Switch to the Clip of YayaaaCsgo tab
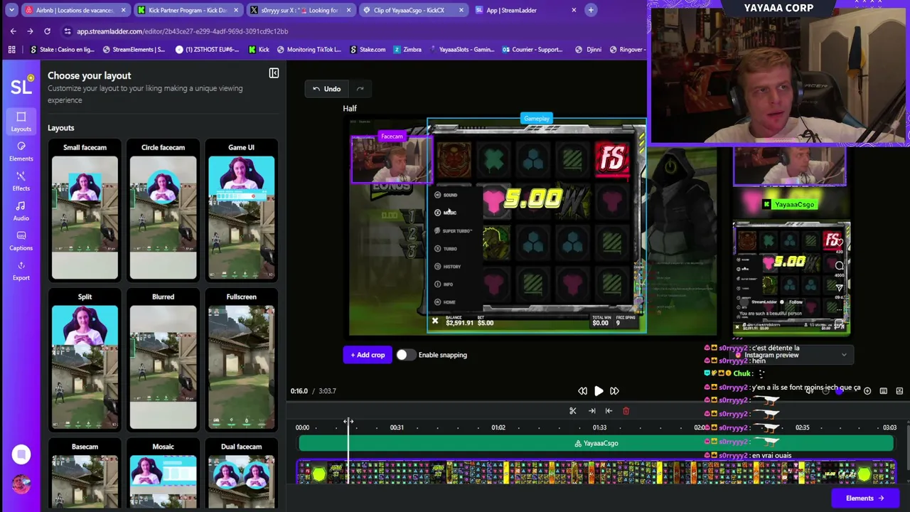Image resolution: width=910 pixels, height=512 pixels. coord(412,10)
